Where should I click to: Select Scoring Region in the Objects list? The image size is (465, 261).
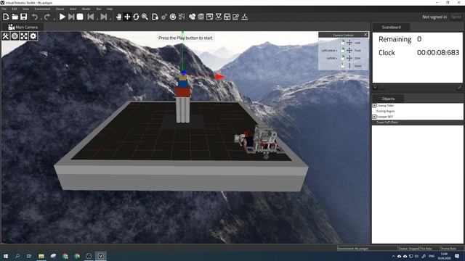386,111
